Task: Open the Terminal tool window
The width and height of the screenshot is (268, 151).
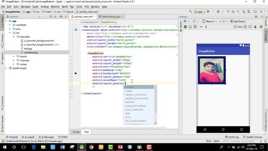Action: click(x=12, y=137)
